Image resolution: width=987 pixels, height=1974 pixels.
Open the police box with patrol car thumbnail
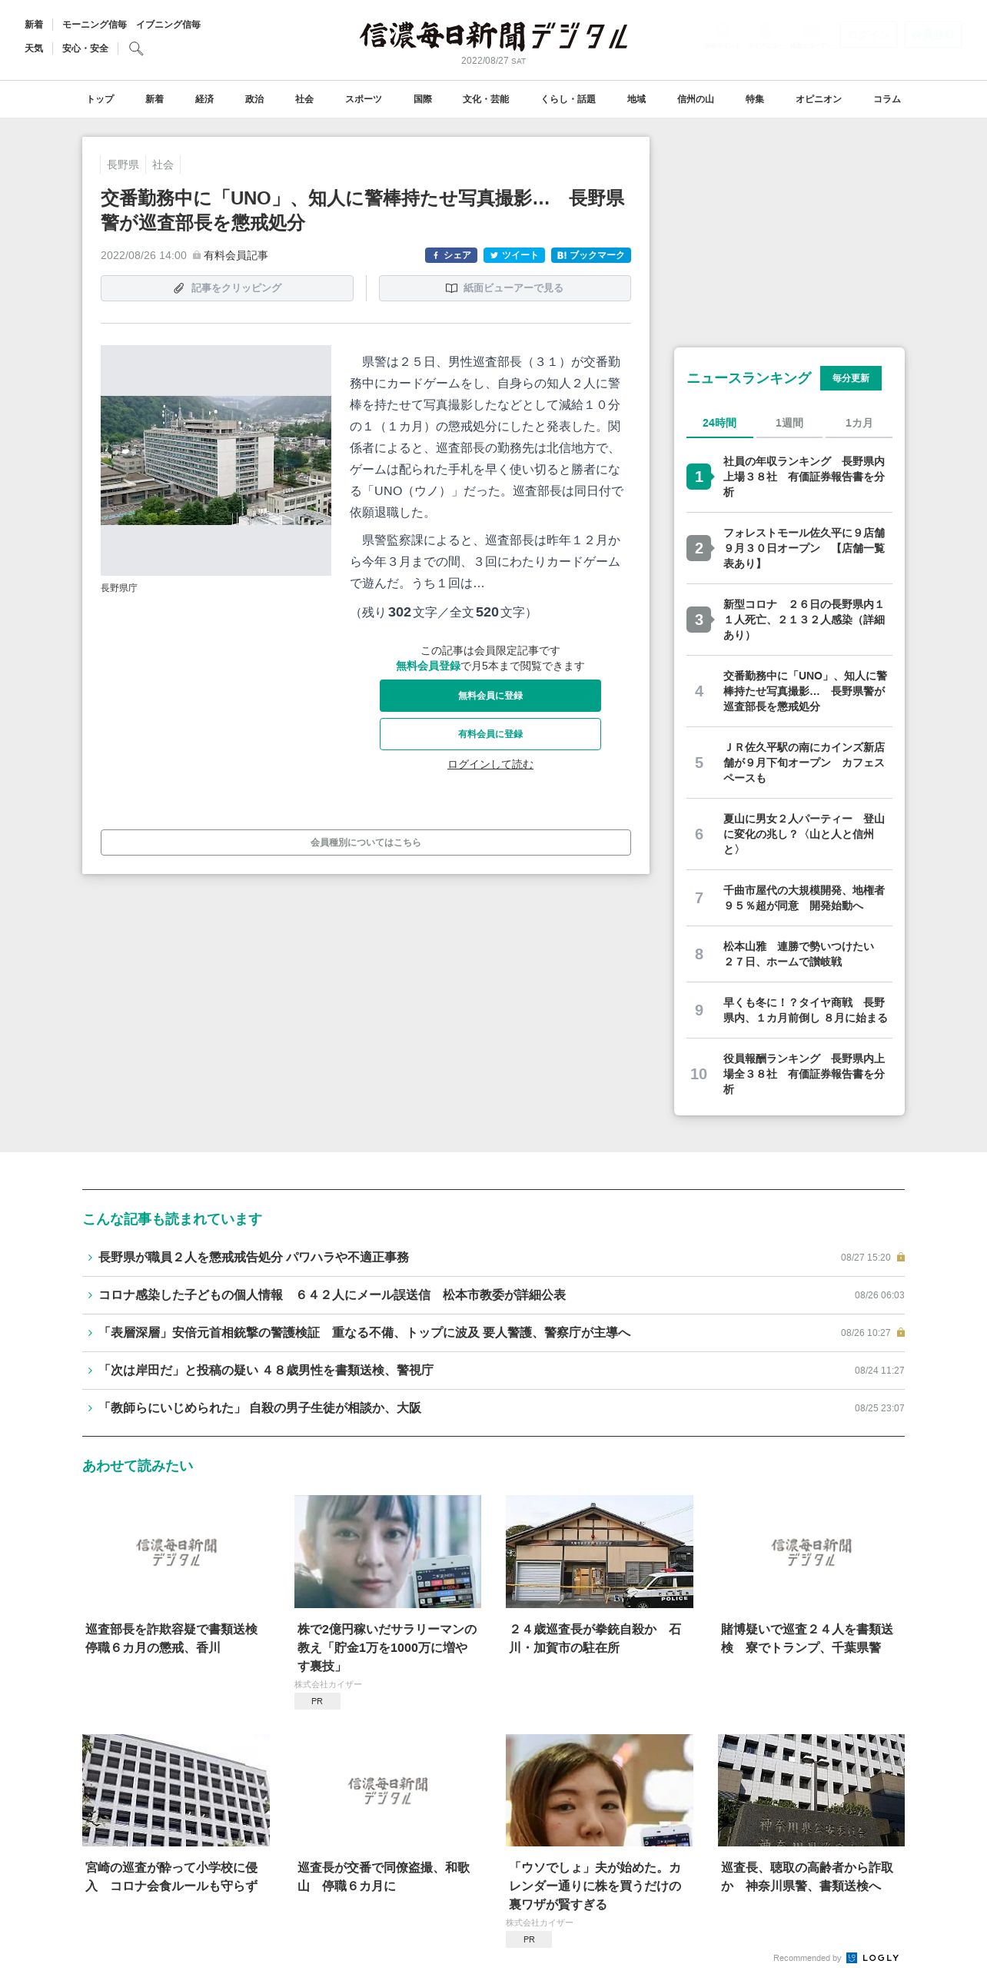point(600,1551)
